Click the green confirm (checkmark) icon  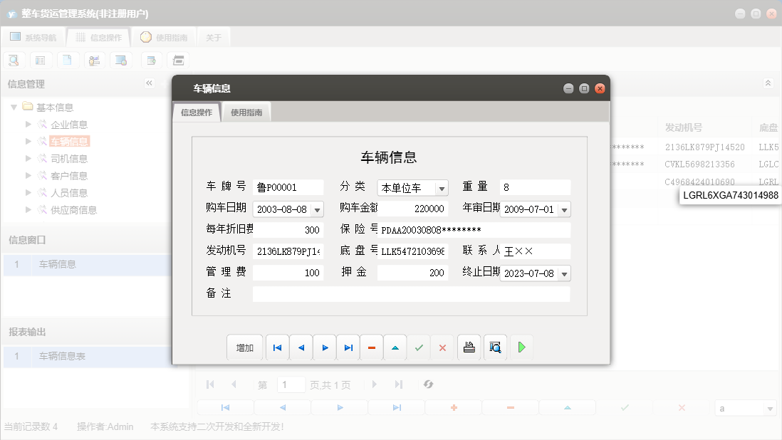(x=418, y=347)
